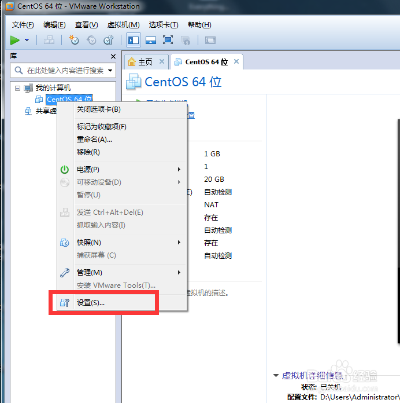Switch to the 主页 tab

pos(145,62)
